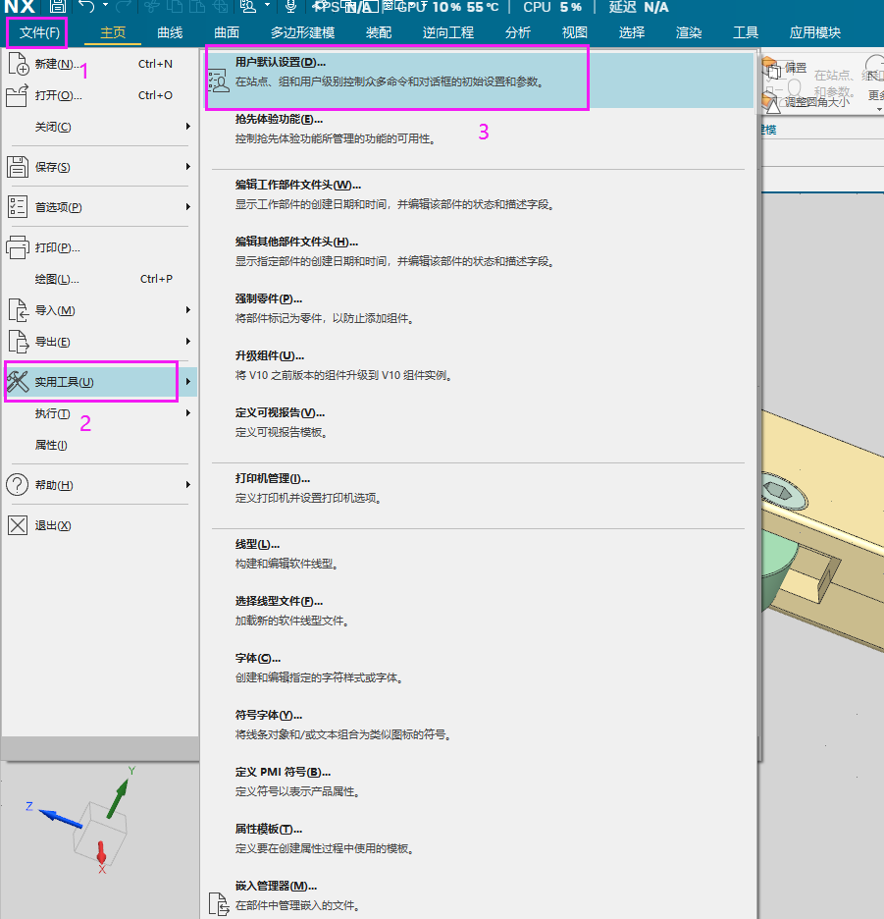
Task: Switch to the 曲面 ribbon tab
Action: click(227, 32)
